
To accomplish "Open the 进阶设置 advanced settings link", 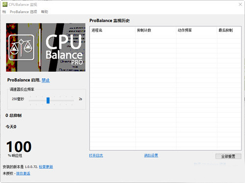I will click(151, 155).
